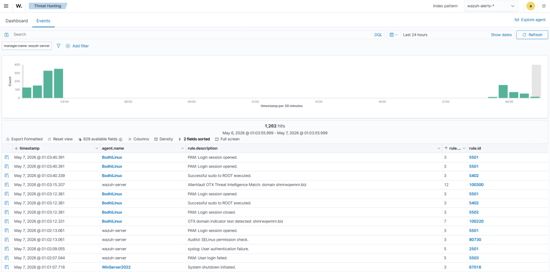
Task: Open the timestamp column header menu
Action: click(97, 148)
